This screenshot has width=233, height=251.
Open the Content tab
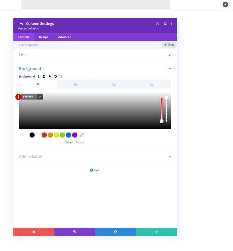coord(24,37)
